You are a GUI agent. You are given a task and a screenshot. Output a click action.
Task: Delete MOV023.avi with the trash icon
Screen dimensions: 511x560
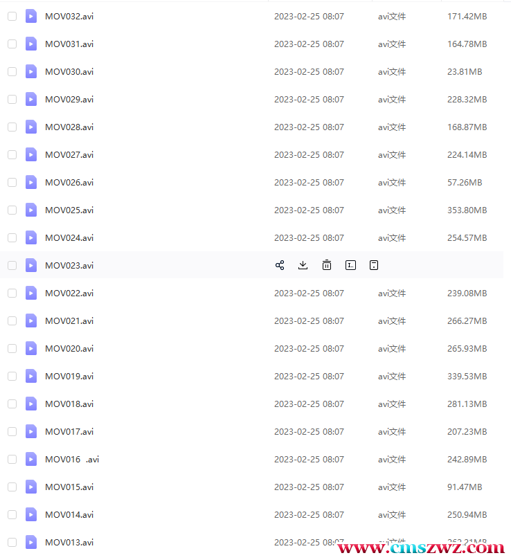327,265
